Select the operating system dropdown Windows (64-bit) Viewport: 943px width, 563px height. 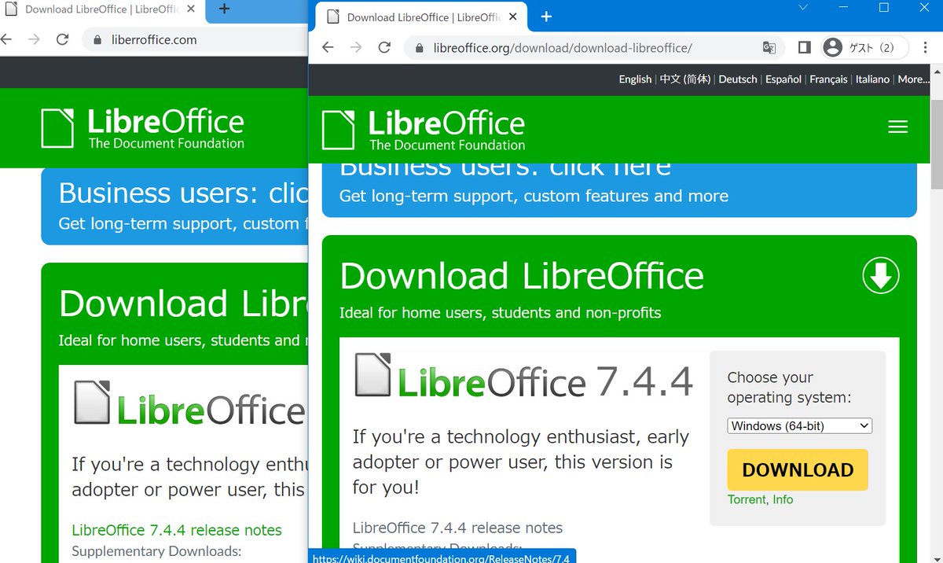pos(800,426)
